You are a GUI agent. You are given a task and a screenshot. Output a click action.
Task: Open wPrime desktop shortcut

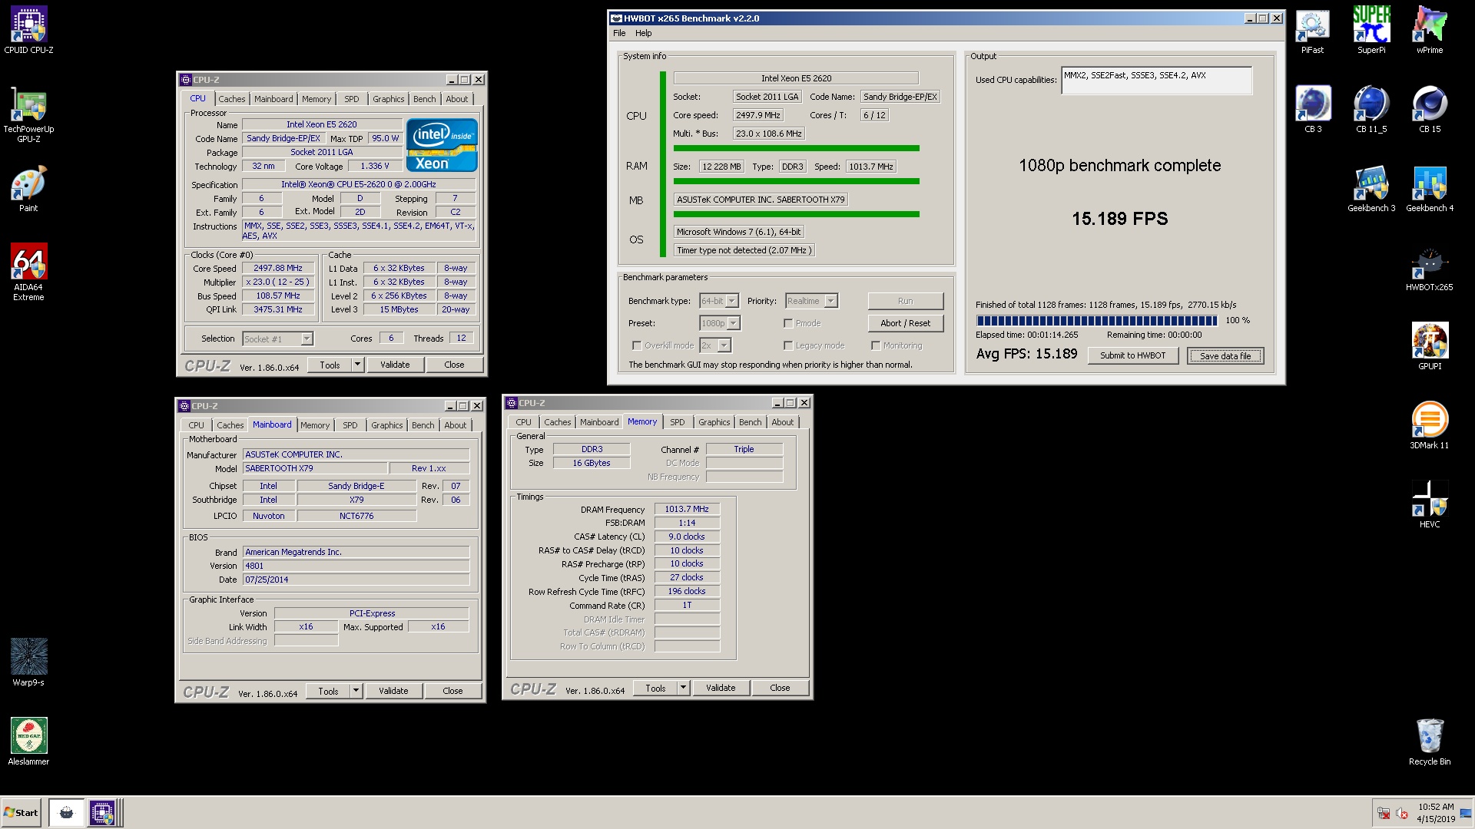tap(1430, 31)
